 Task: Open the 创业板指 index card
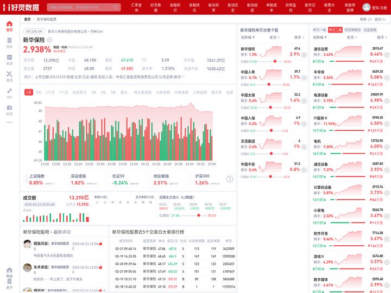(169, 179)
